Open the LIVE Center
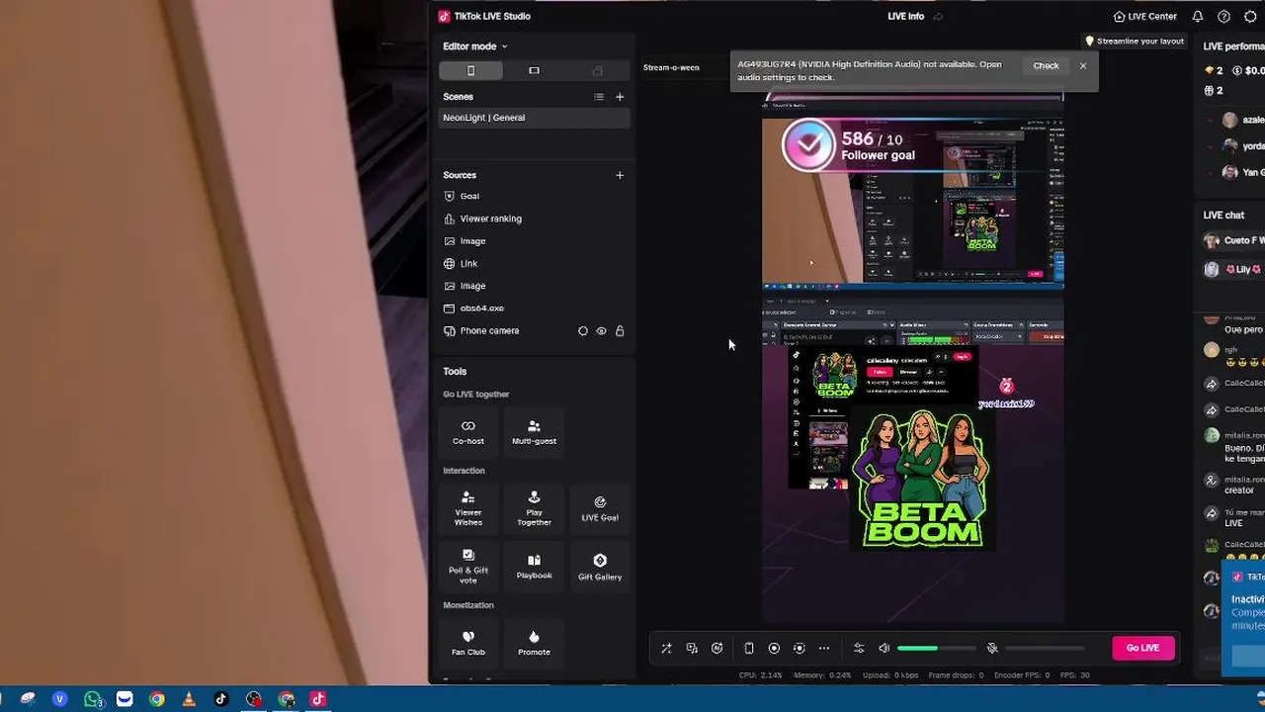The image size is (1265, 712). click(x=1144, y=16)
